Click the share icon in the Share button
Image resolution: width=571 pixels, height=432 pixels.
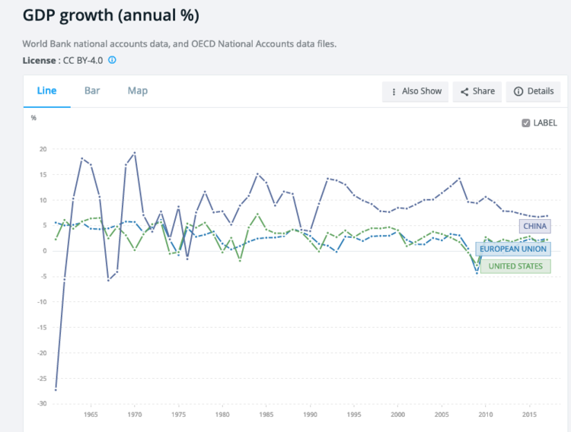(x=464, y=91)
